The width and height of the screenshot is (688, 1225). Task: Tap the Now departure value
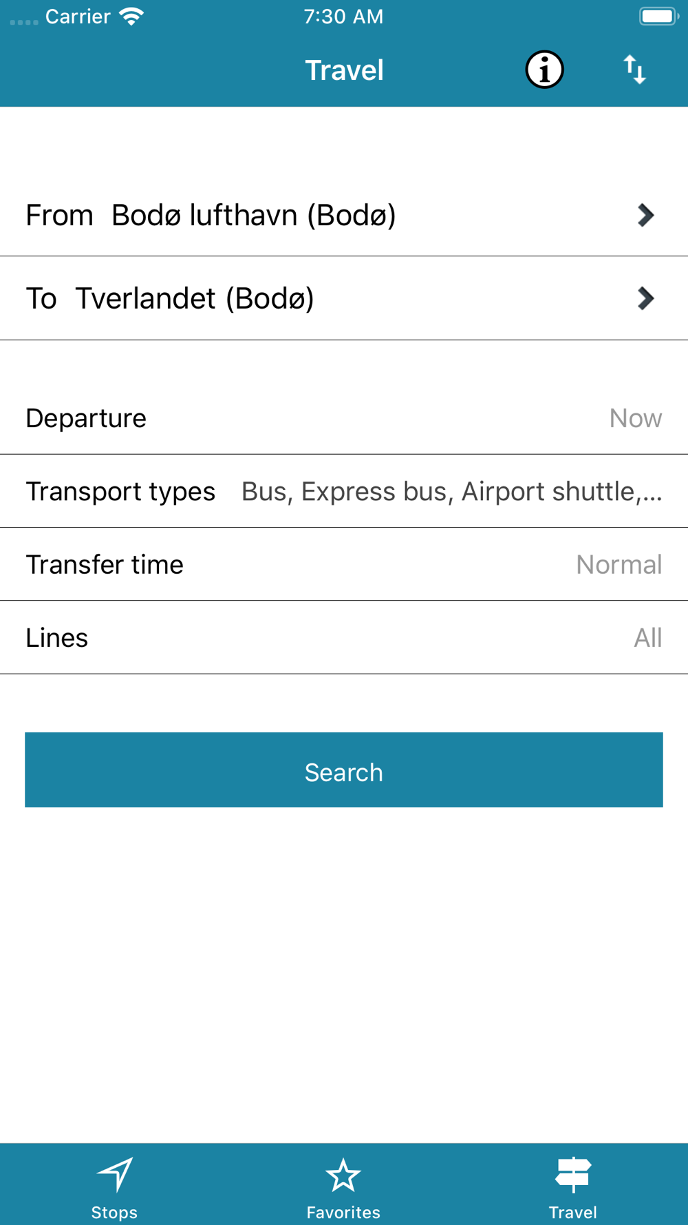click(x=635, y=418)
